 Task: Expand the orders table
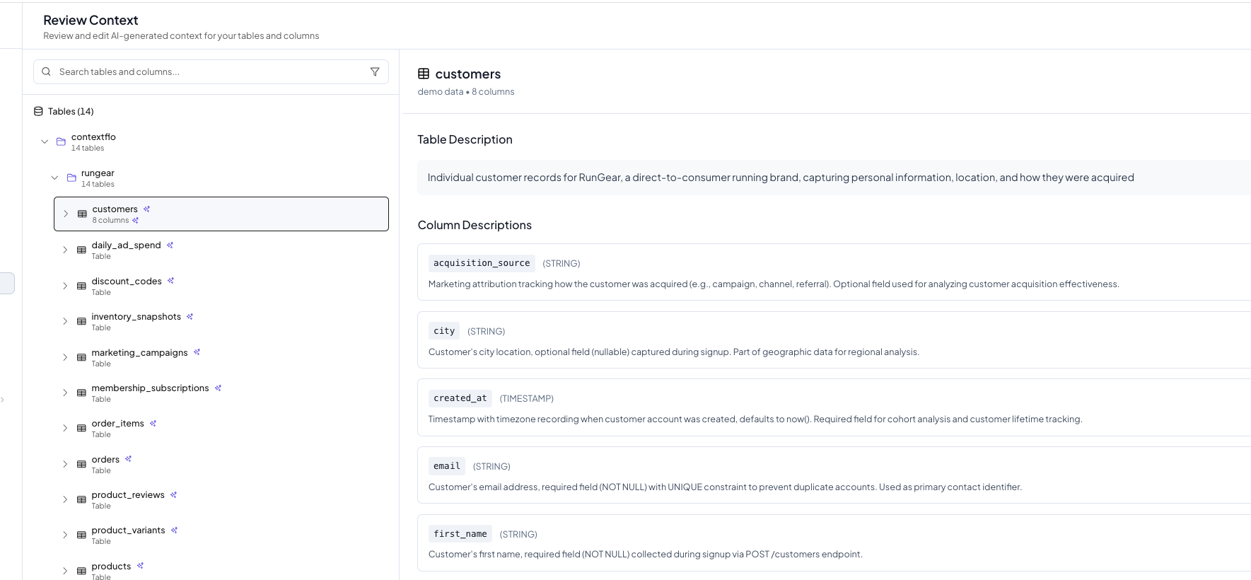click(x=65, y=464)
